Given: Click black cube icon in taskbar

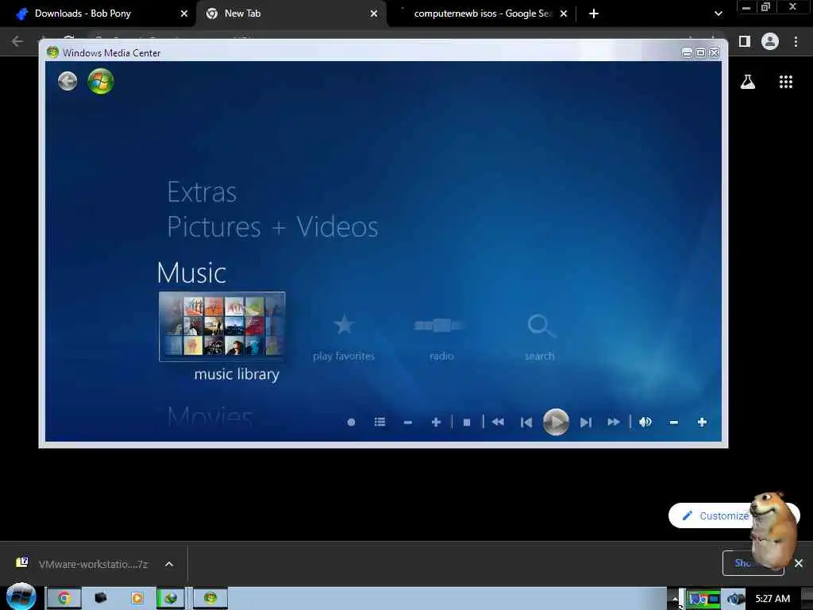Looking at the screenshot, I should click(101, 598).
